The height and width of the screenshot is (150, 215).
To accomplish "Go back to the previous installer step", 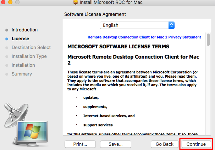I will (165, 144).
